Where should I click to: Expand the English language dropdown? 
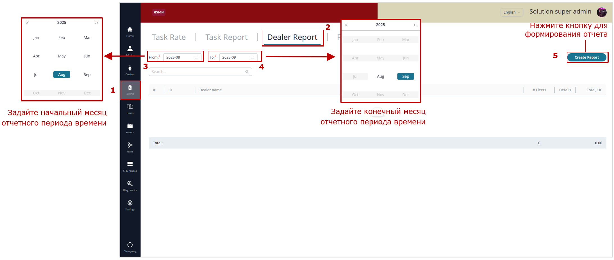(511, 12)
